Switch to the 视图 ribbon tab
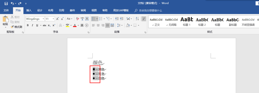The image size is (259, 93). (x=94, y=10)
